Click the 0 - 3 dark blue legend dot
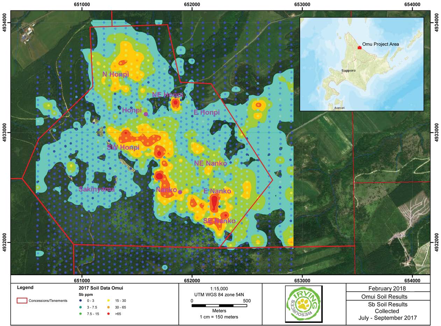Viewport: 441px width, 326px height. (81, 301)
